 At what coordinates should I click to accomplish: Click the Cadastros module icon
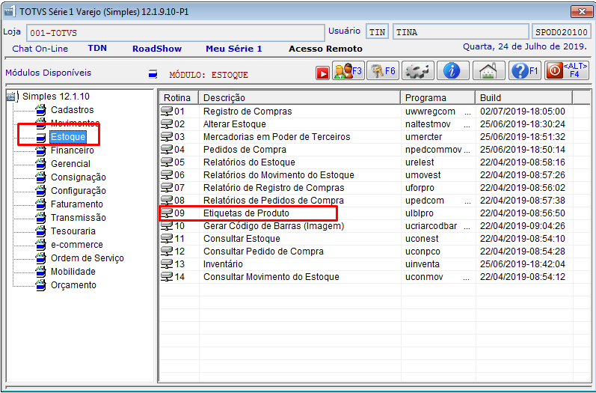pos(41,110)
